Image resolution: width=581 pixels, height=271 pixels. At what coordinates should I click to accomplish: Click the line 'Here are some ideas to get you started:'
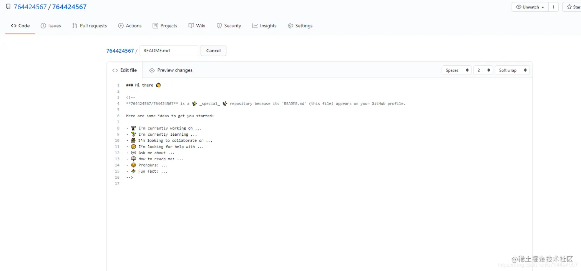click(170, 116)
